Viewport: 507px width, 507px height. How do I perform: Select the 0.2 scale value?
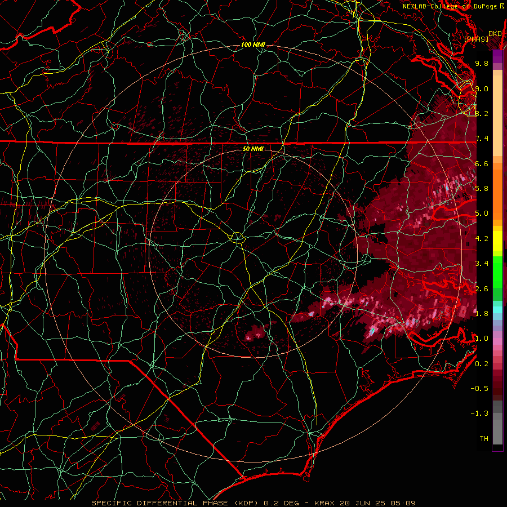pyautogui.click(x=482, y=364)
